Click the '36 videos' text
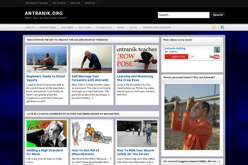Viewport: 248px width, 165px height. pos(171,52)
